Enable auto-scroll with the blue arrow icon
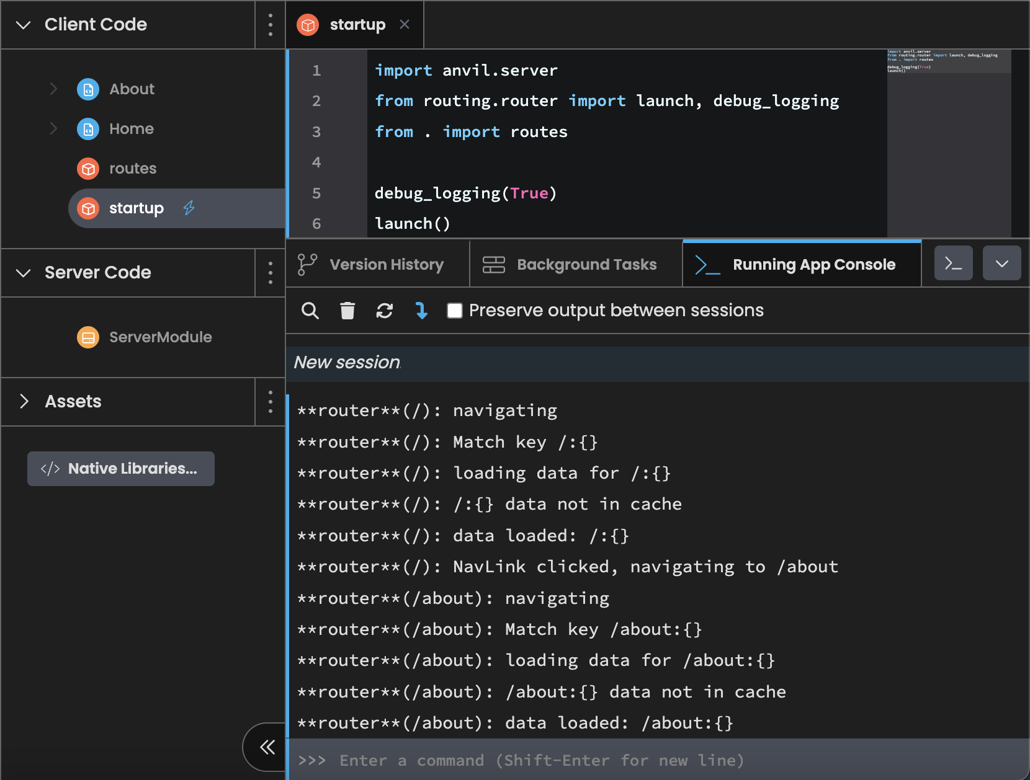The image size is (1030, 780). click(422, 311)
